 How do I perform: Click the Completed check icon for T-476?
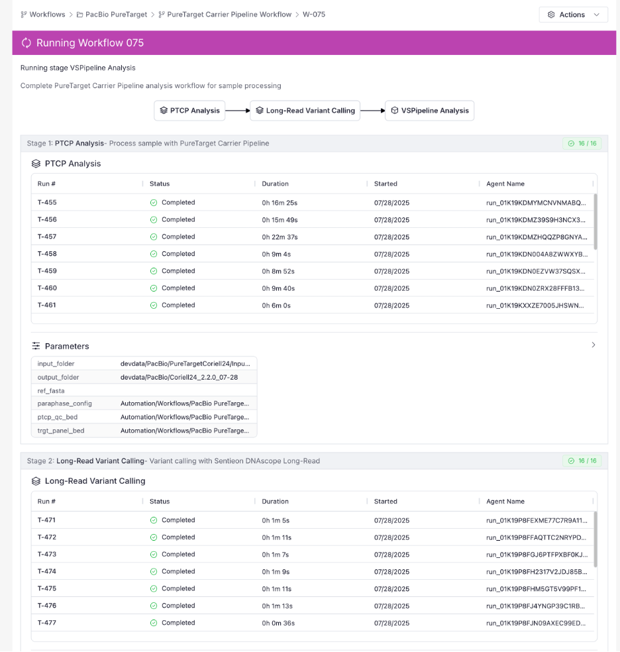point(154,606)
